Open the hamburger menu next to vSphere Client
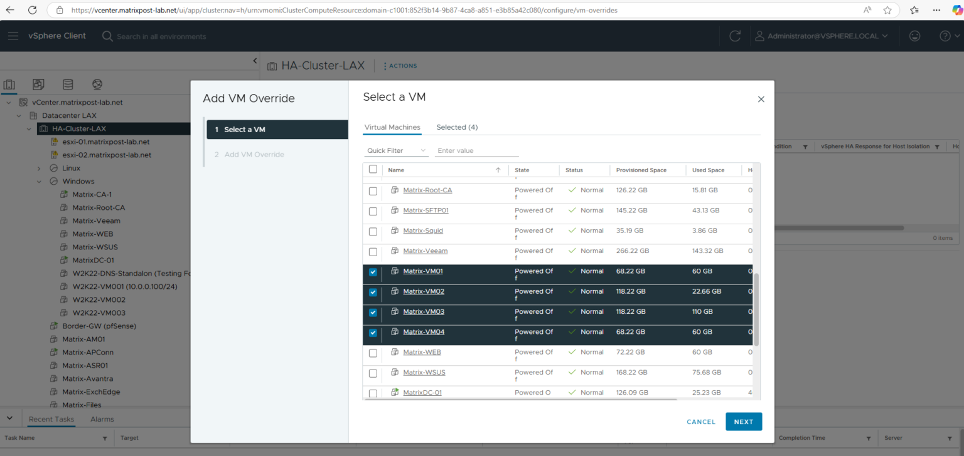The image size is (964, 456). coord(13,36)
